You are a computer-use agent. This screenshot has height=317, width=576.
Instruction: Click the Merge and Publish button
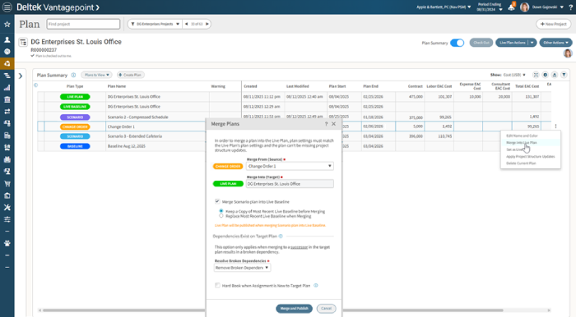click(294, 309)
